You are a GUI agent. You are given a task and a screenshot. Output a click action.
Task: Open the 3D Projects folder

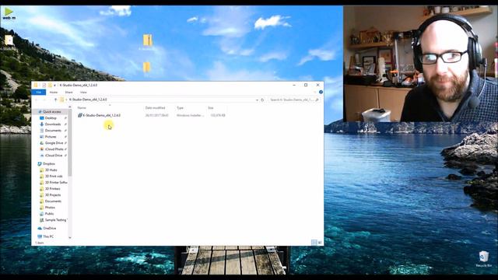[x=53, y=195]
